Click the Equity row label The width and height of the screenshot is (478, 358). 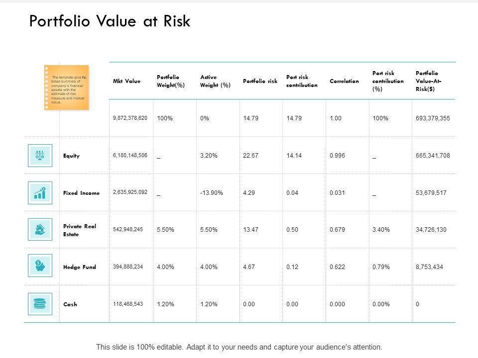(71, 156)
